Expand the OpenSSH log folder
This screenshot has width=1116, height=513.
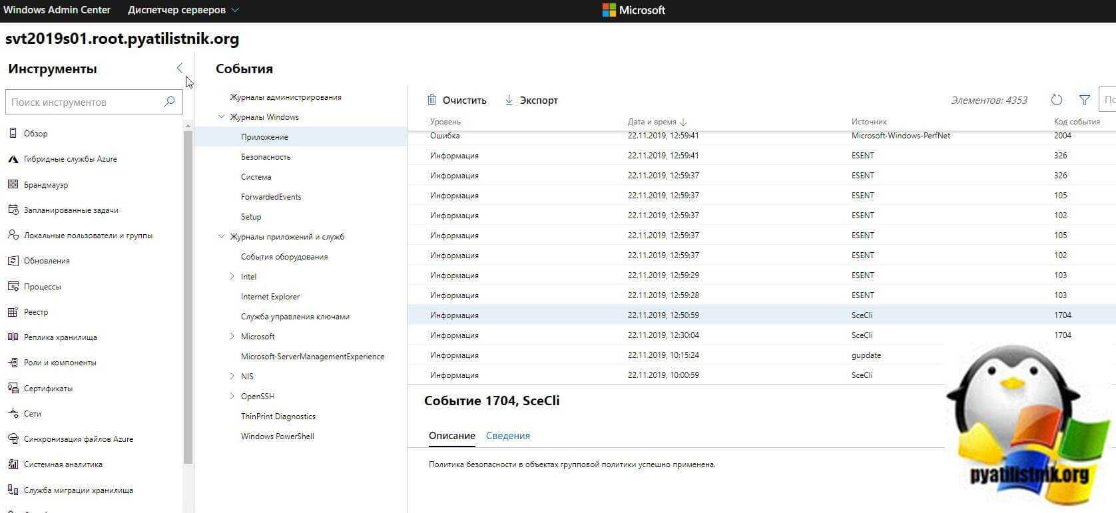point(232,397)
